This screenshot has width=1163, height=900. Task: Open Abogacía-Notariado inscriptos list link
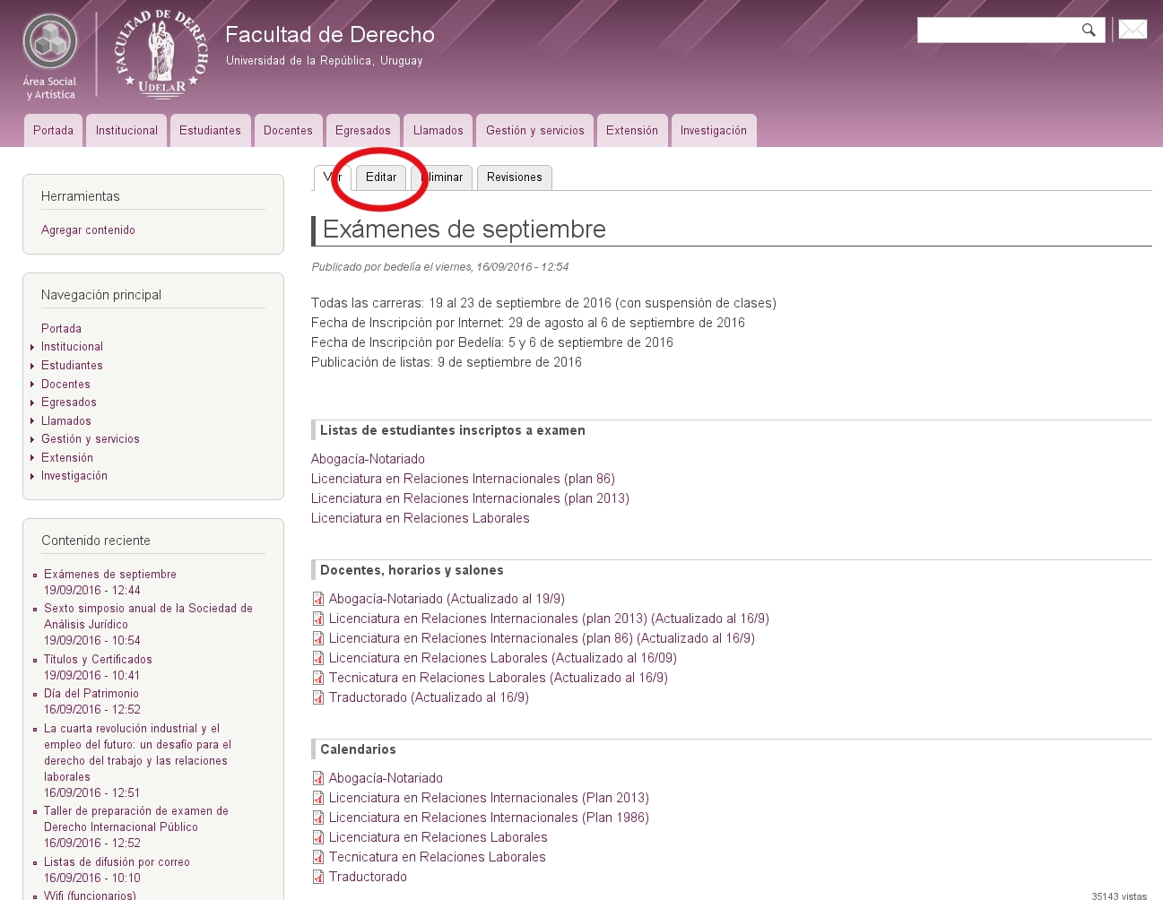click(368, 459)
